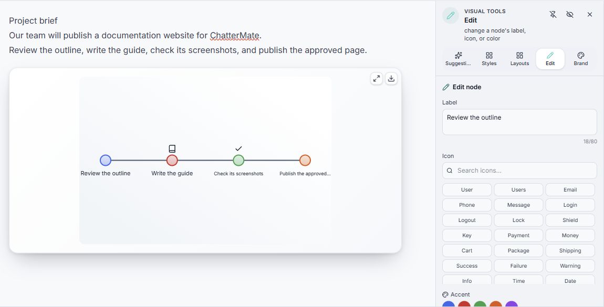Open the Suggestions tab

(x=458, y=59)
